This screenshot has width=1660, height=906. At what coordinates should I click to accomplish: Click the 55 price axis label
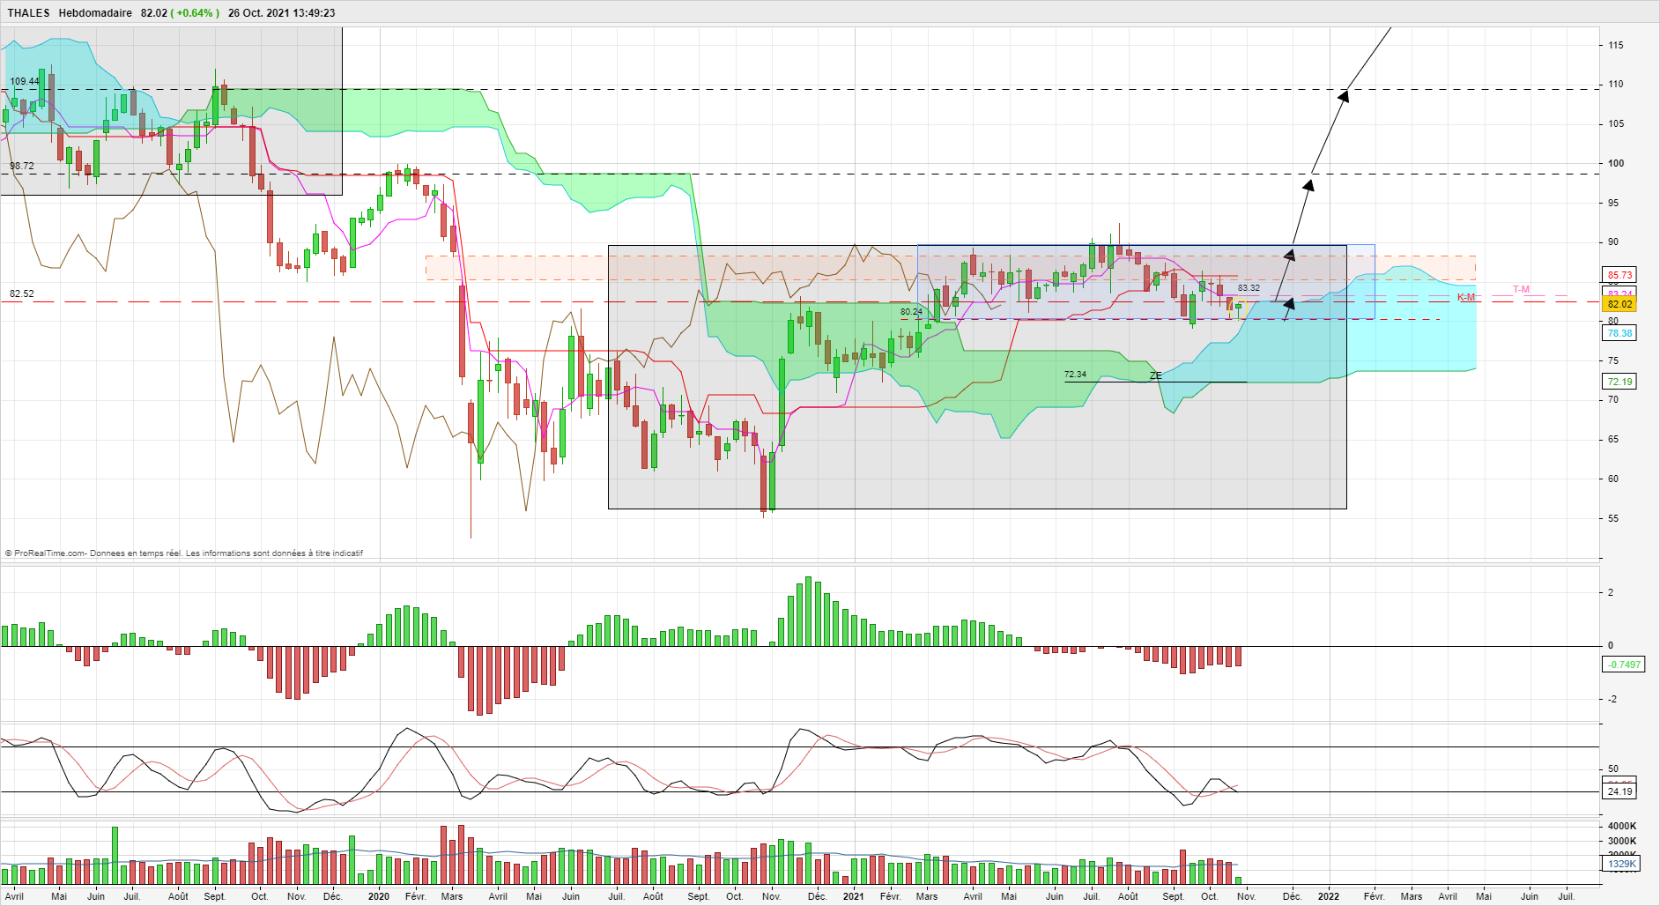point(1613,518)
